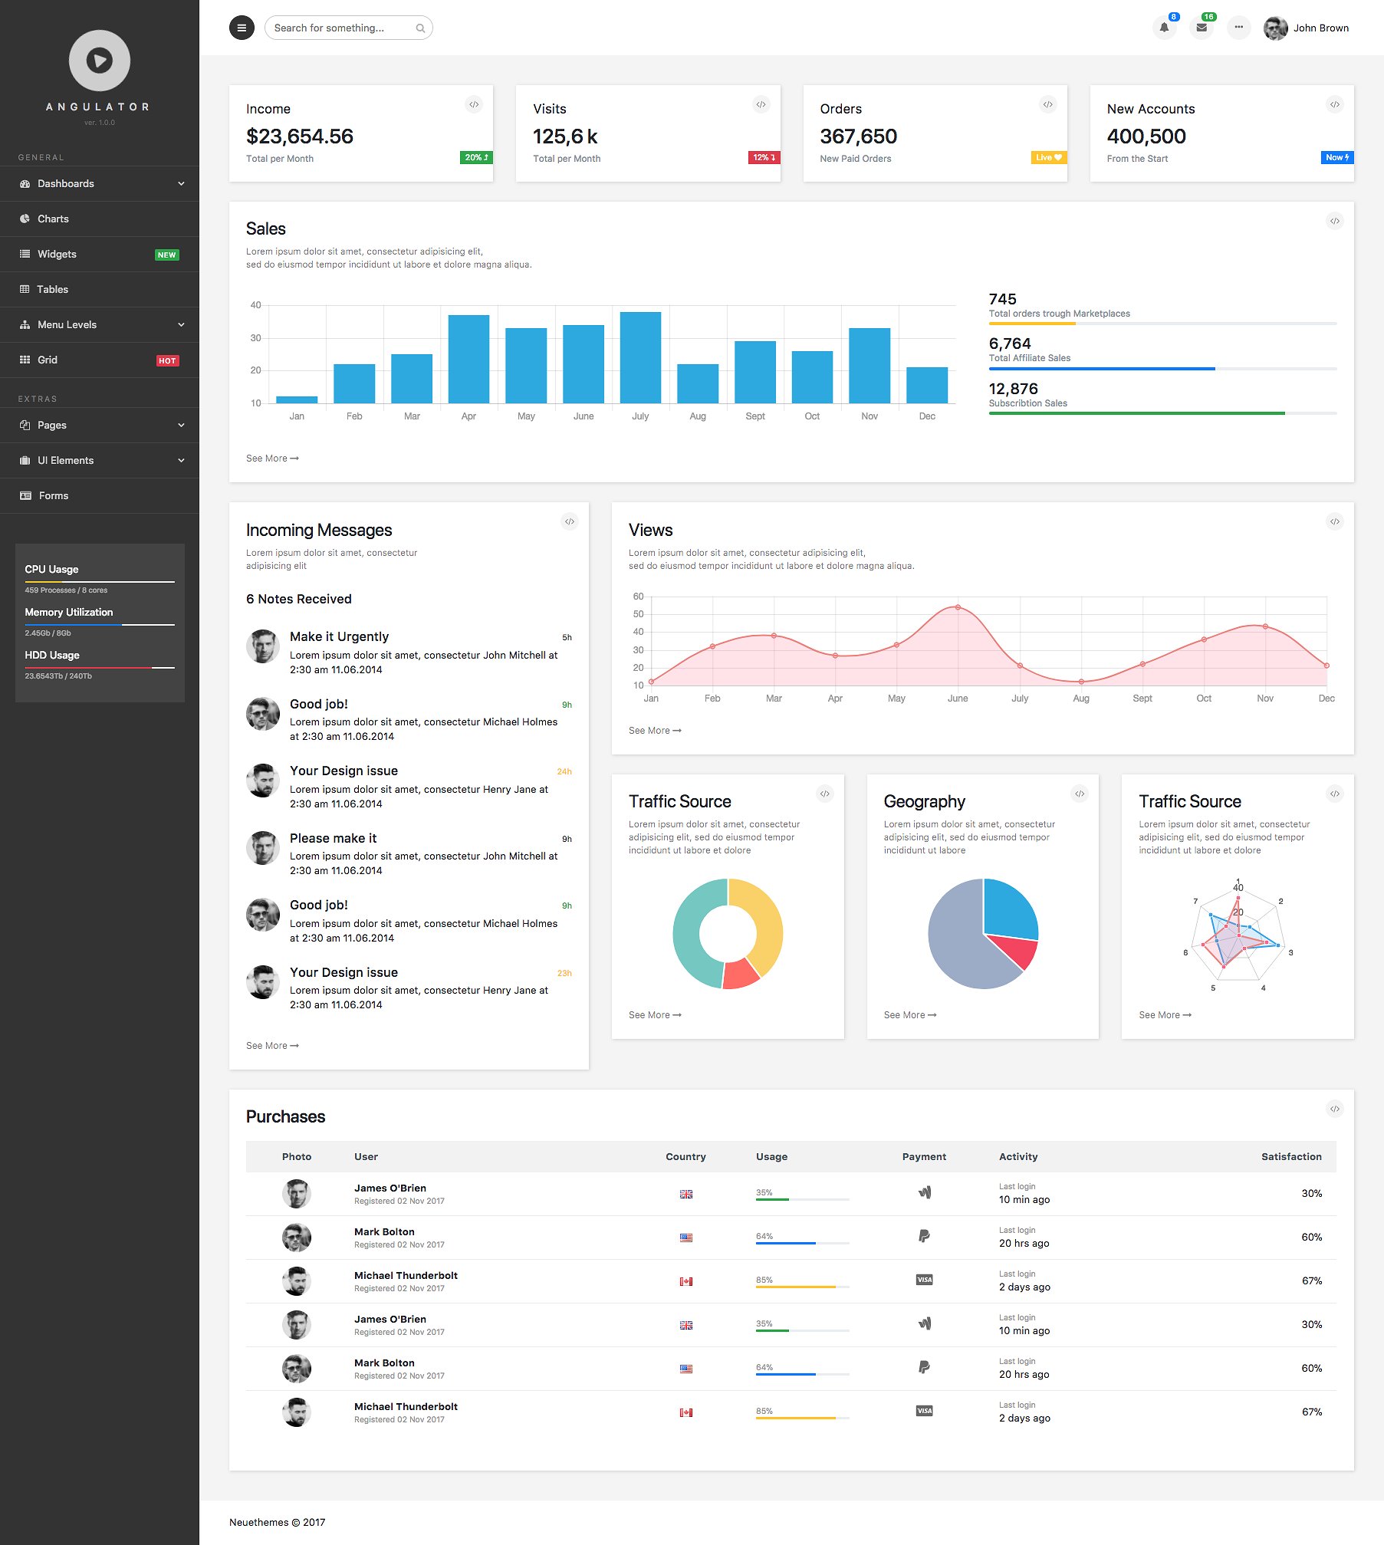The height and width of the screenshot is (1545, 1384).
Task: Open the John Brown user menu
Action: coord(1307,28)
